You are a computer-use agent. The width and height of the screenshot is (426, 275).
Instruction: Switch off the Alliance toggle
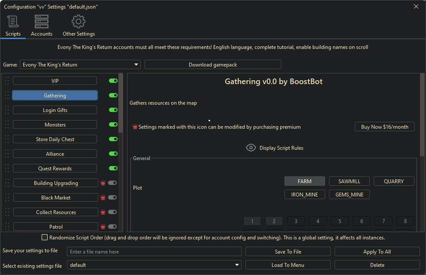coord(113,154)
